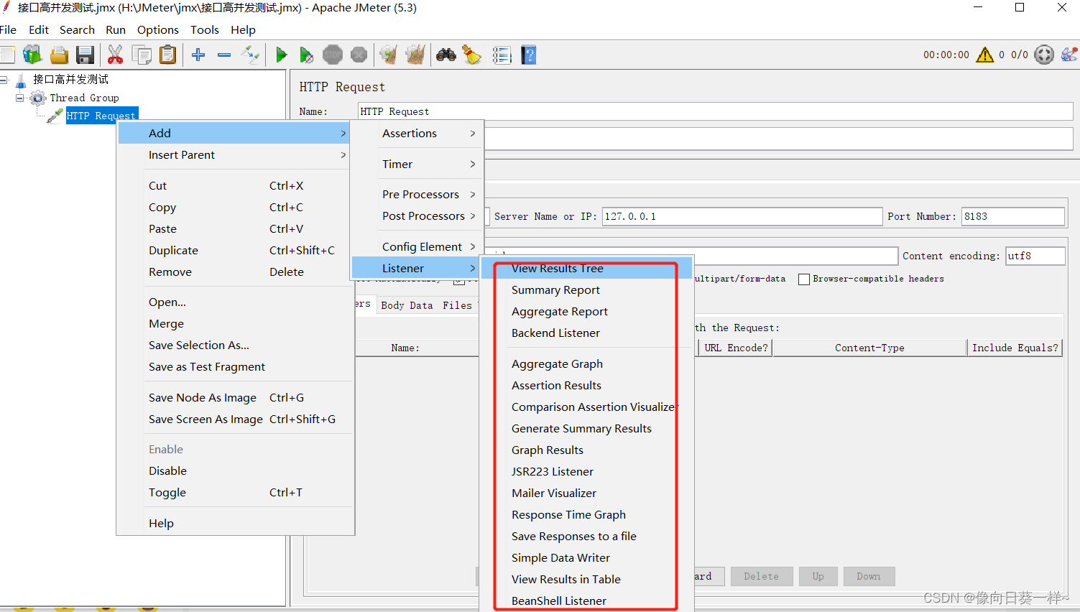Choose View Results in Table

coord(586,580)
